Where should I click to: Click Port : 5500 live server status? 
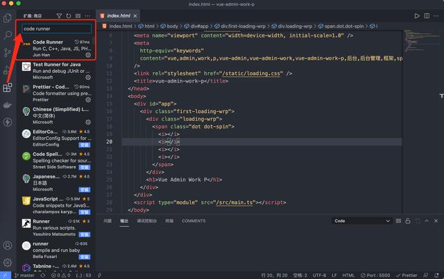[375, 276]
